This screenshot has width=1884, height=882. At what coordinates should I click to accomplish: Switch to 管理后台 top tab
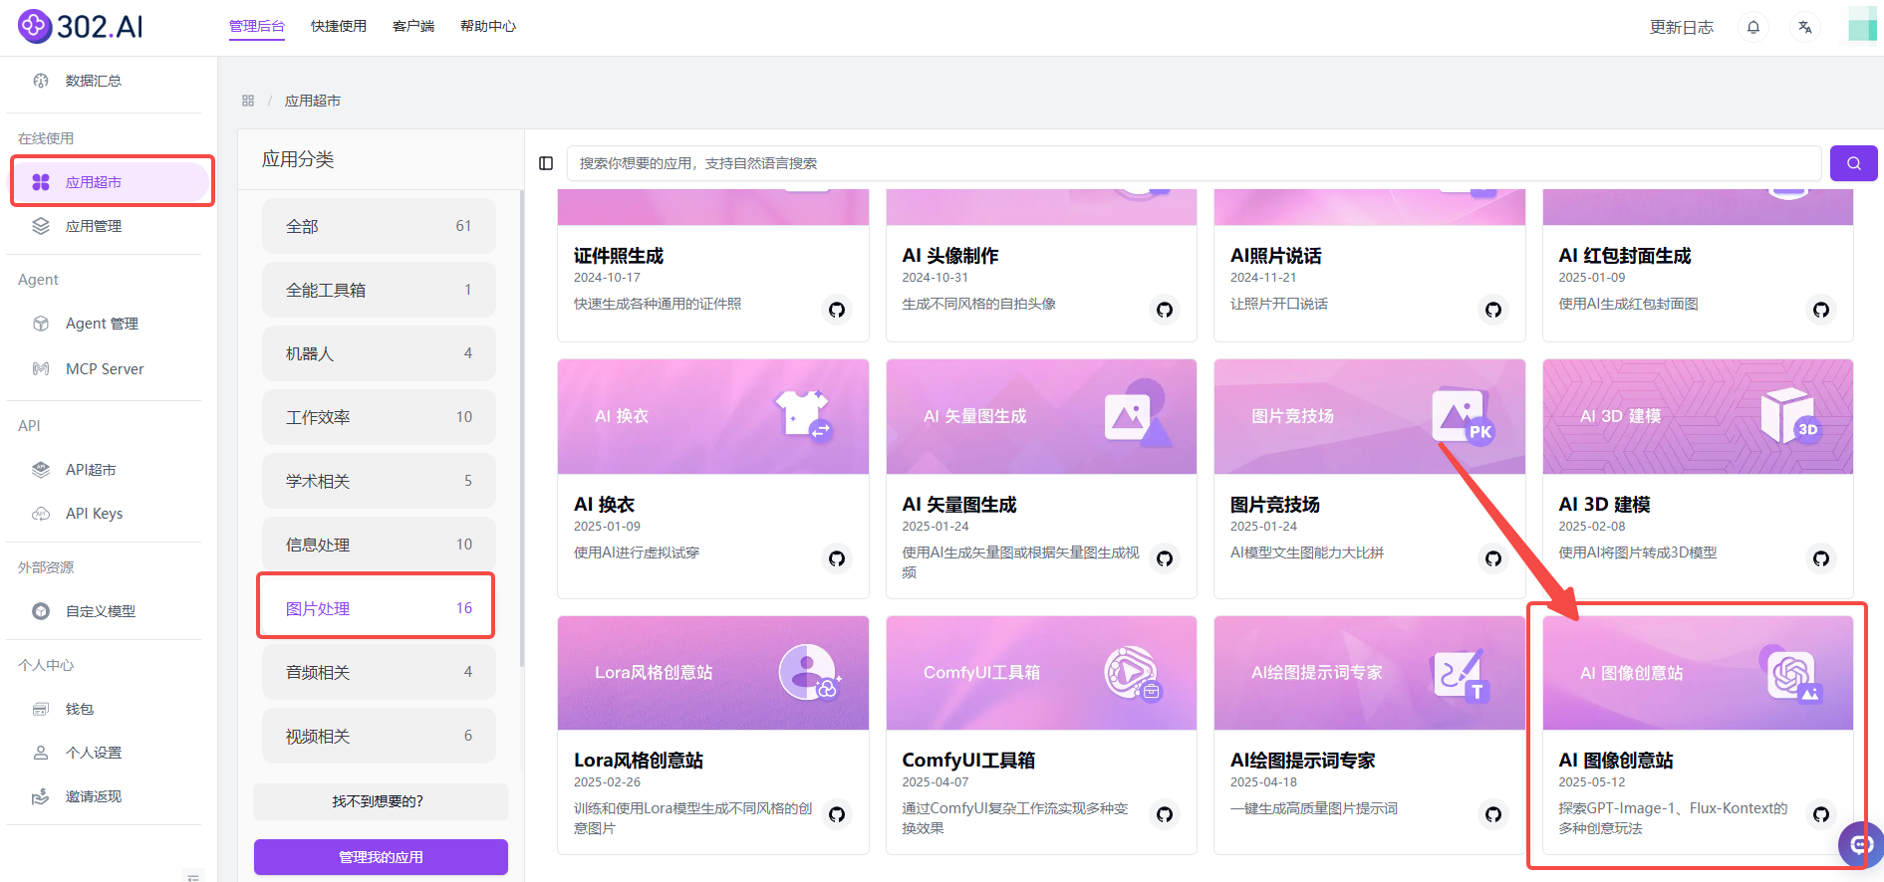pos(257,26)
